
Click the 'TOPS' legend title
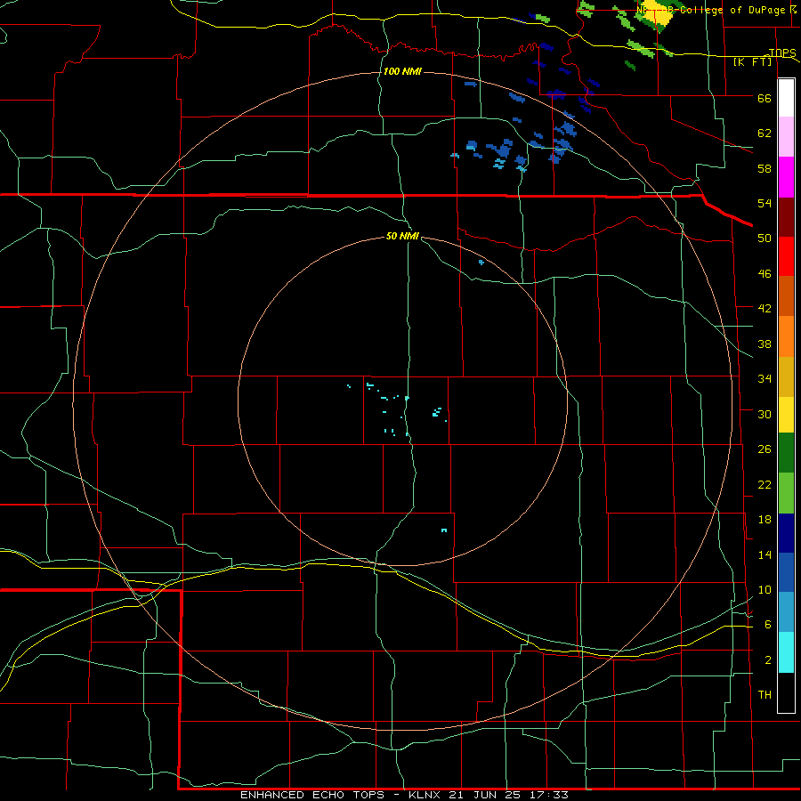pyautogui.click(x=782, y=53)
